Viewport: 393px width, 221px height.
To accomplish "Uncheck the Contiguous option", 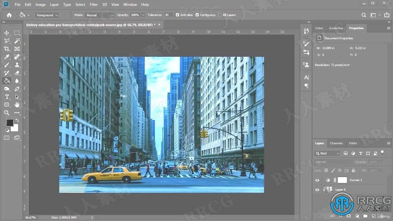I will point(197,15).
